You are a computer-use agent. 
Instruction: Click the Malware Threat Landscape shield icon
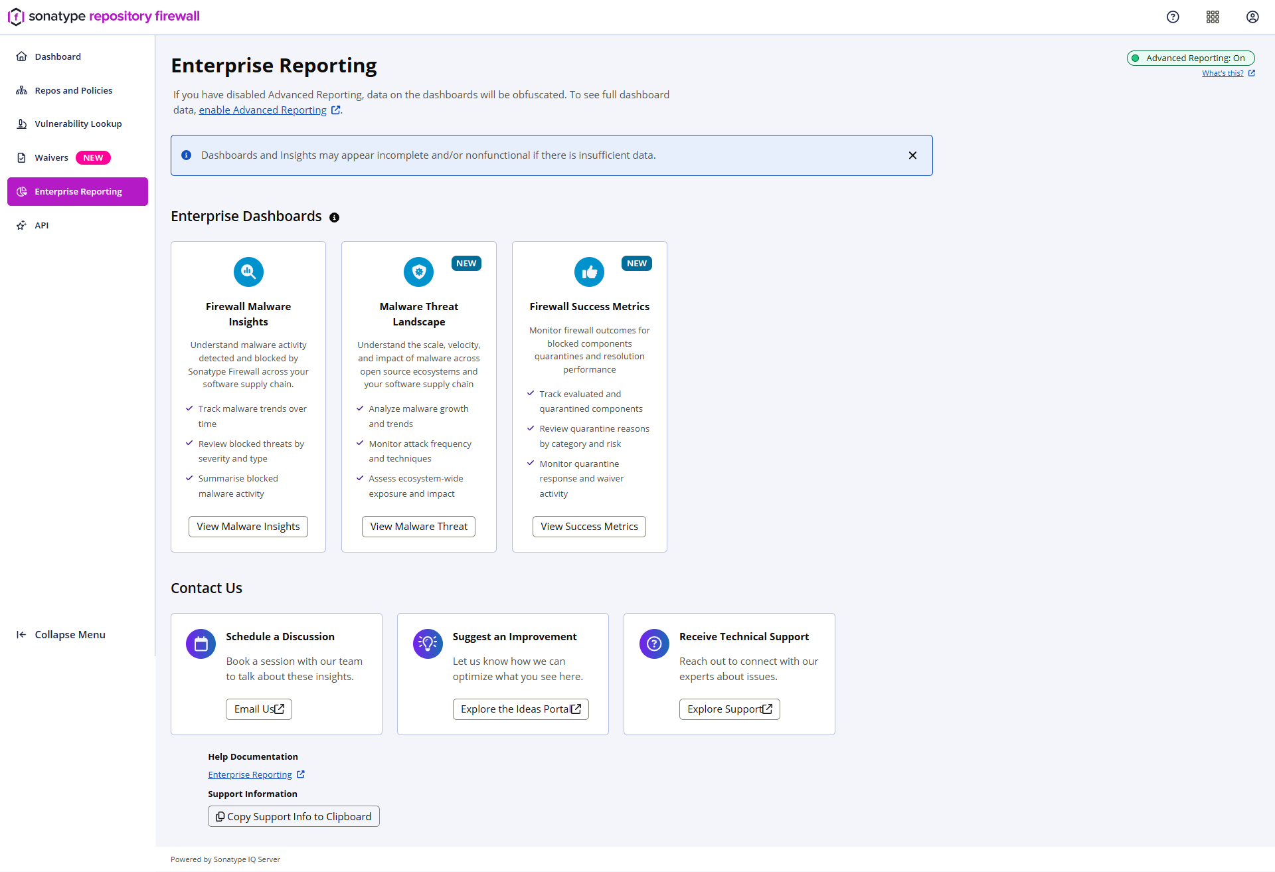pyautogui.click(x=419, y=272)
